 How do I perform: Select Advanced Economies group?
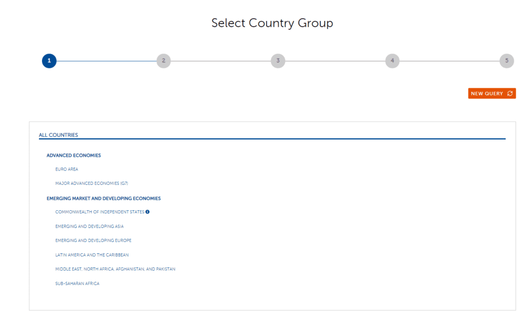(x=74, y=155)
